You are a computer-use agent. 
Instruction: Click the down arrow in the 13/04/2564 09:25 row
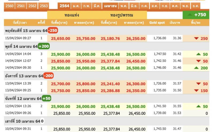click(x=196, y=91)
